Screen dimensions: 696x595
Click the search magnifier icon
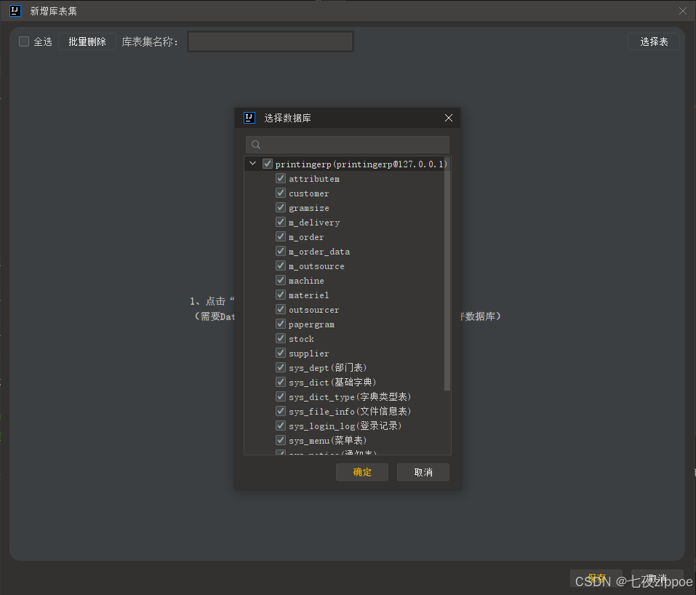pos(255,145)
